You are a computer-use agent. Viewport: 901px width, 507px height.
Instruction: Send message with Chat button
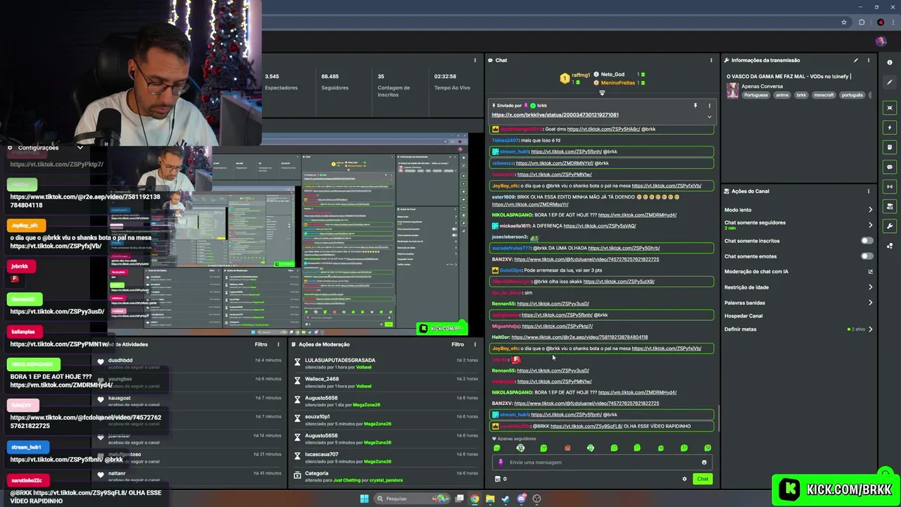click(x=702, y=479)
